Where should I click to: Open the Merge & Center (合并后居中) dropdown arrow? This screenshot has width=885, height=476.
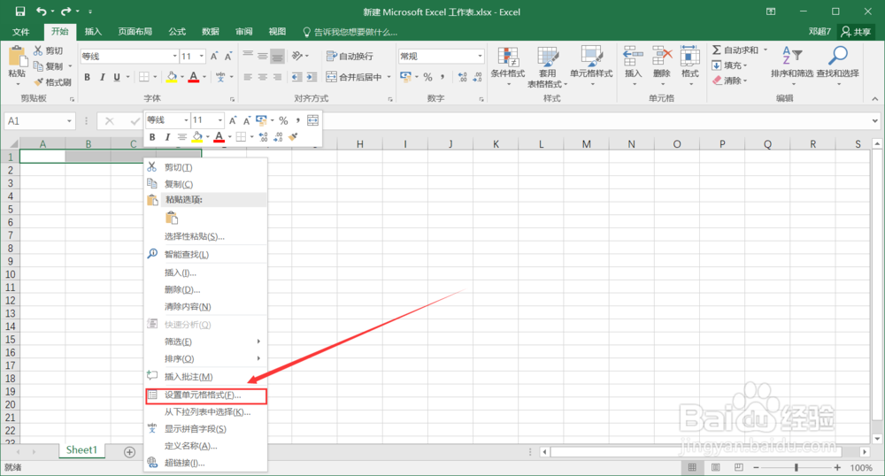coord(389,77)
